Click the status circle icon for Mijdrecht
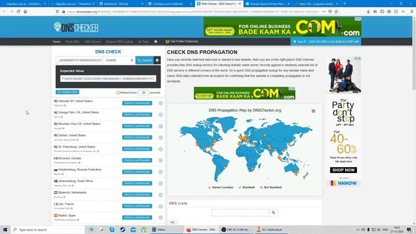This screenshot has height=234, width=416. point(161,195)
